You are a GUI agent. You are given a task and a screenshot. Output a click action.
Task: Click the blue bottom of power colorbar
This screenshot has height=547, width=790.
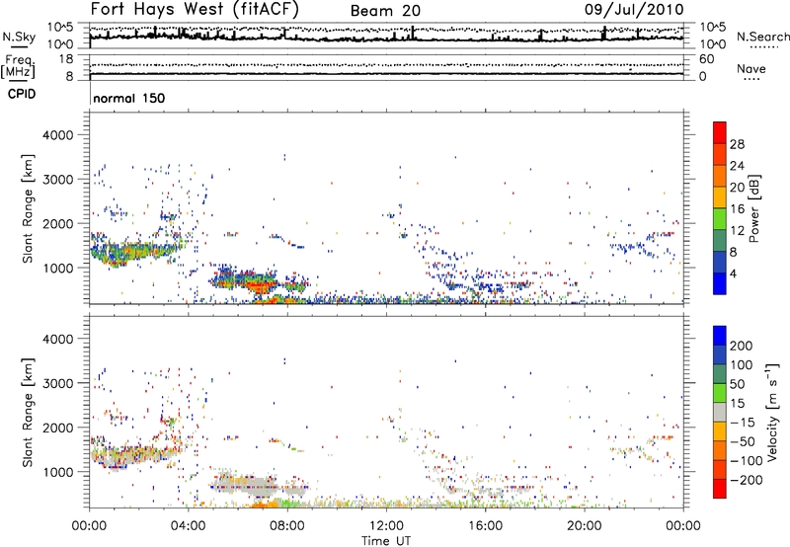(x=720, y=283)
